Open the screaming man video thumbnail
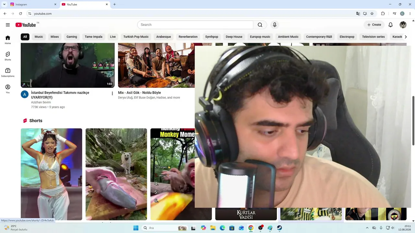 click(67, 65)
